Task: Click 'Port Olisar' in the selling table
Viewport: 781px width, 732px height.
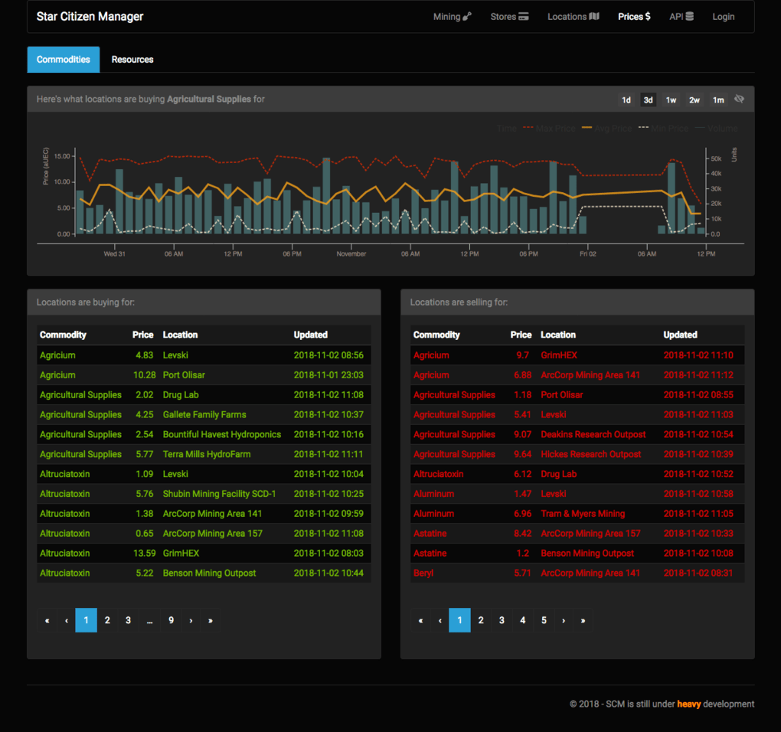Action: pyautogui.click(x=562, y=395)
